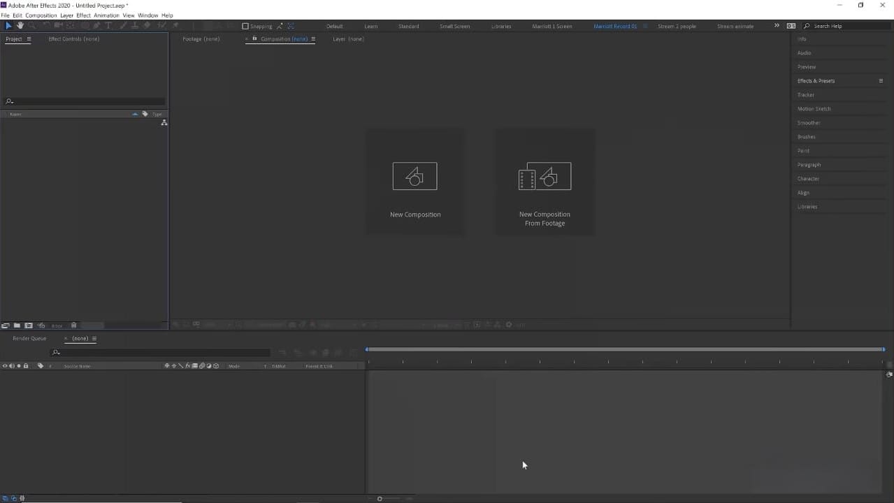This screenshot has height=503, width=894.
Task: Click the video eye column header in timeline
Action: click(x=5, y=366)
